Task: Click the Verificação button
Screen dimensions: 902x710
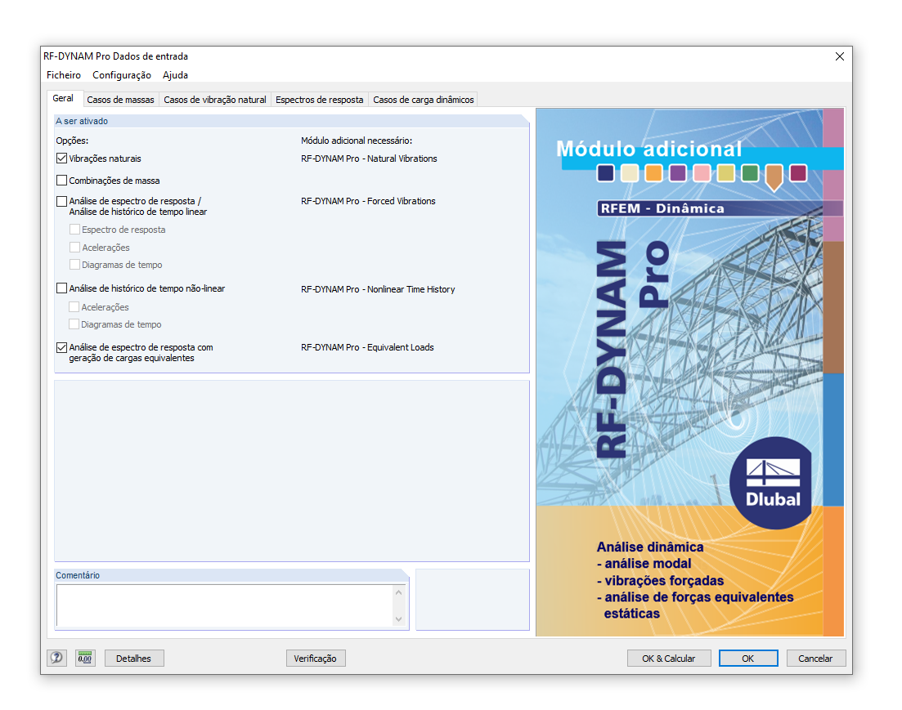Action: pos(315,659)
